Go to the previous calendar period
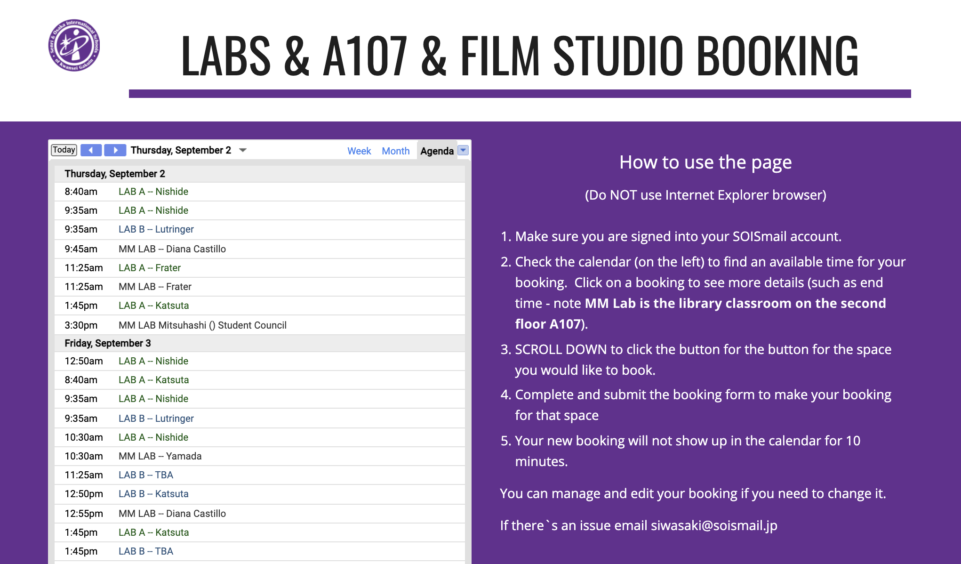This screenshot has height=564, width=961. [x=91, y=150]
